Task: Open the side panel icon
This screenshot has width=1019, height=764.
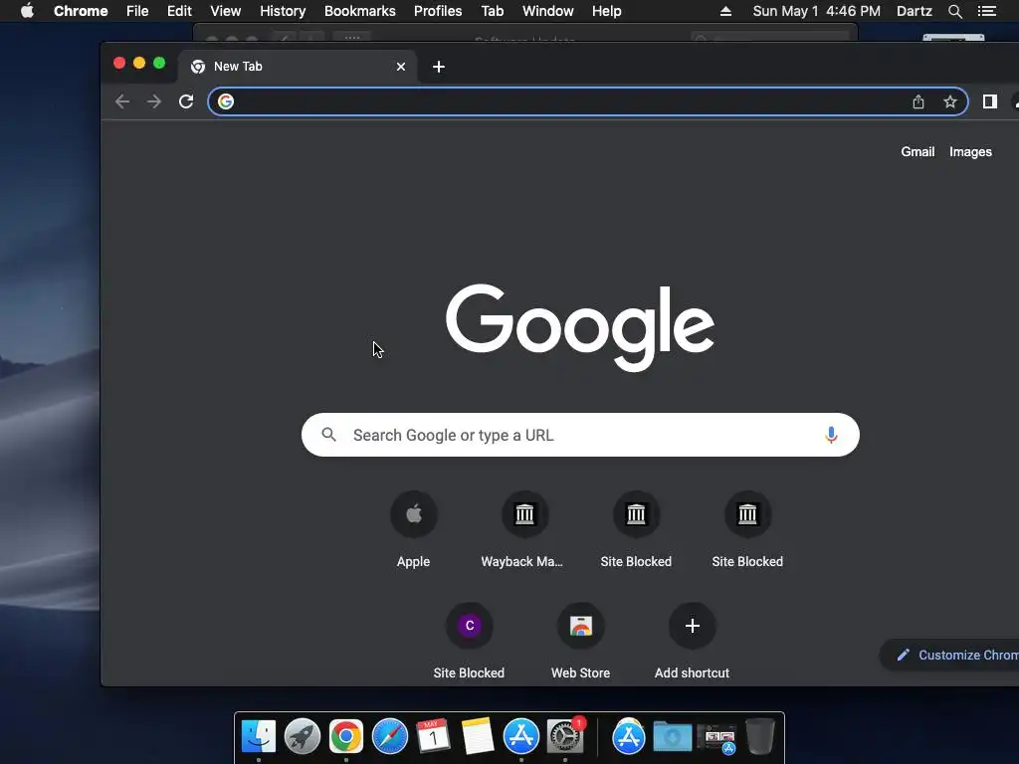Action: tap(990, 101)
